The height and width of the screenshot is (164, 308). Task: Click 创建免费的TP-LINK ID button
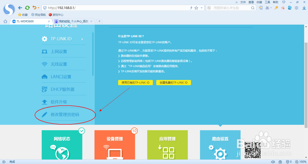(173, 82)
